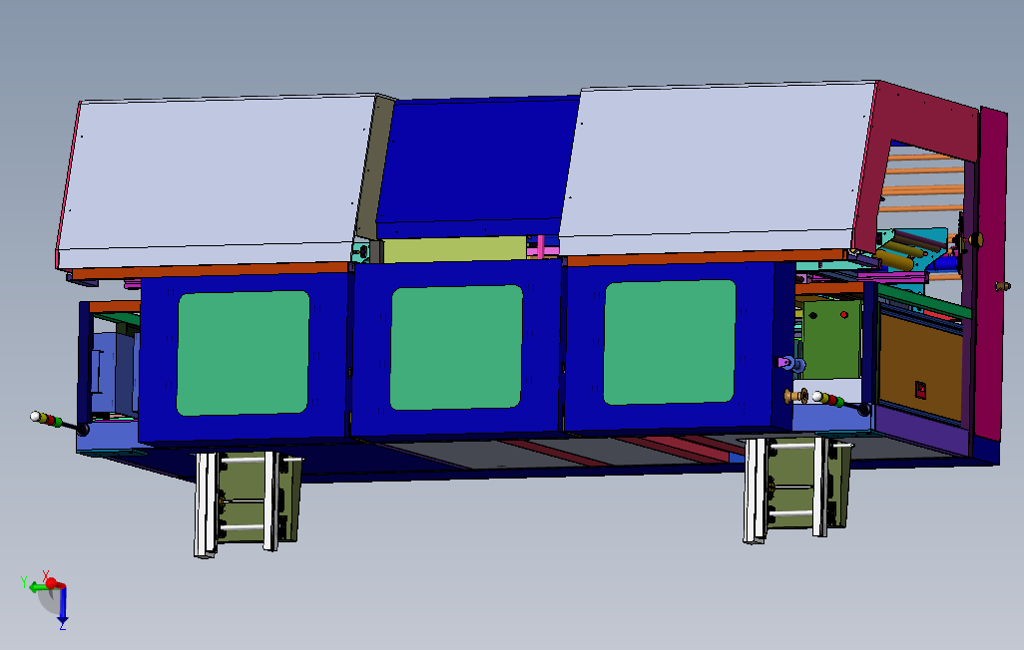The width and height of the screenshot is (1024, 650).
Task: Click the red button on green control box
Action: (843, 315)
